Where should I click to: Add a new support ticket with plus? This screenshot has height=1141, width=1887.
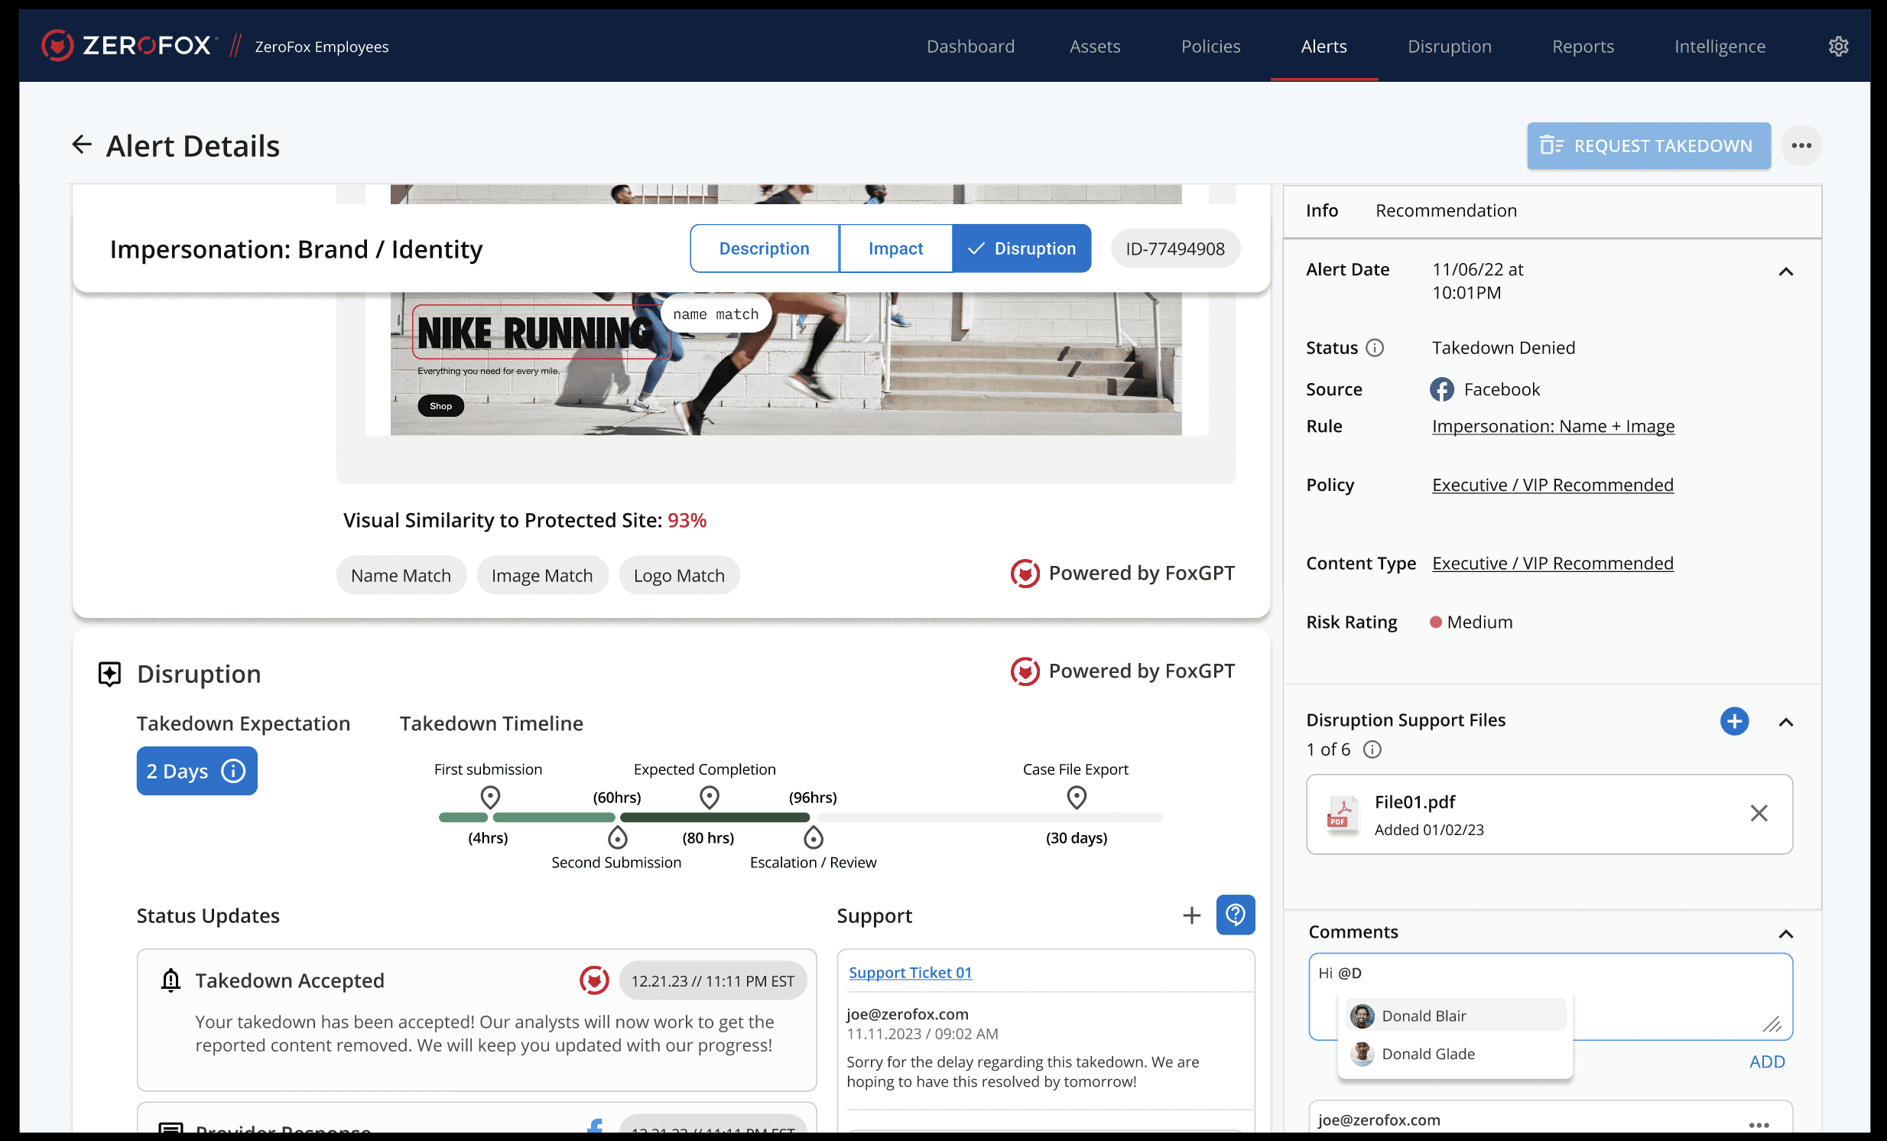[x=1191, y=915]
